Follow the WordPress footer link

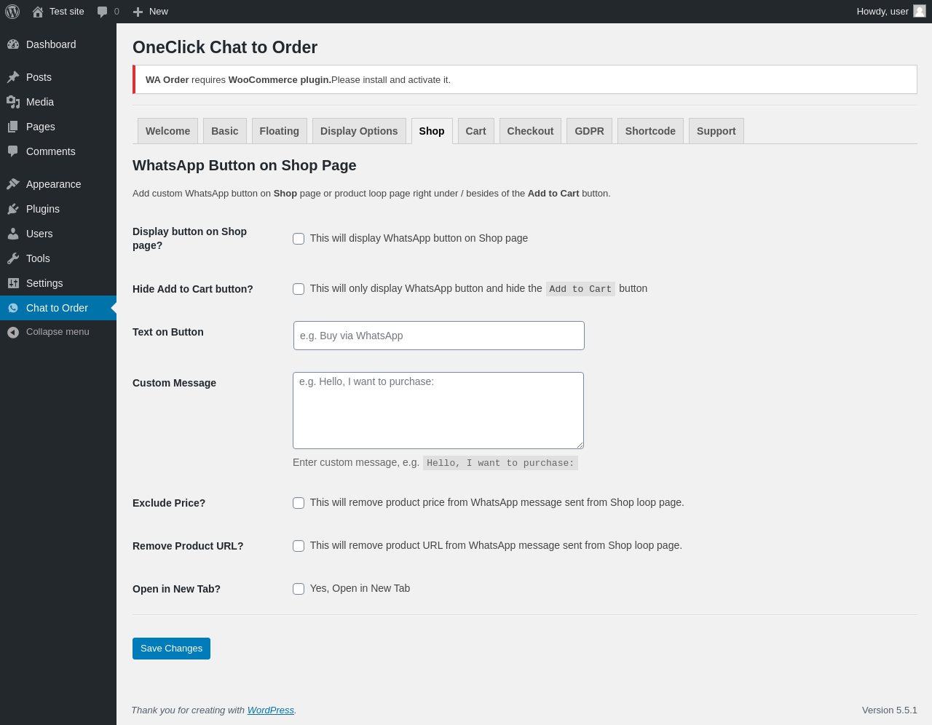[x=271, y=710]
